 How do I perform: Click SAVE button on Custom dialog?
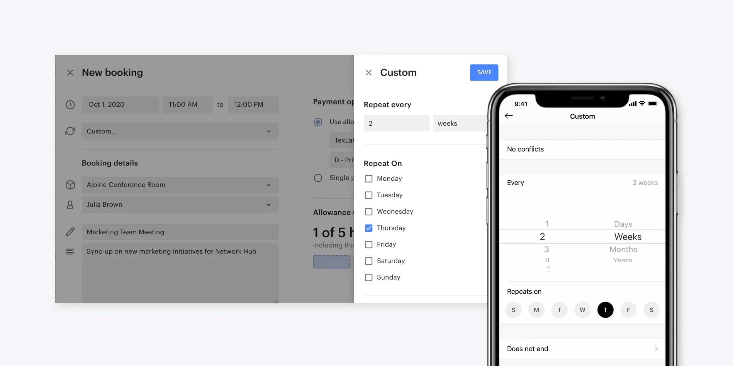click(484, 72)
